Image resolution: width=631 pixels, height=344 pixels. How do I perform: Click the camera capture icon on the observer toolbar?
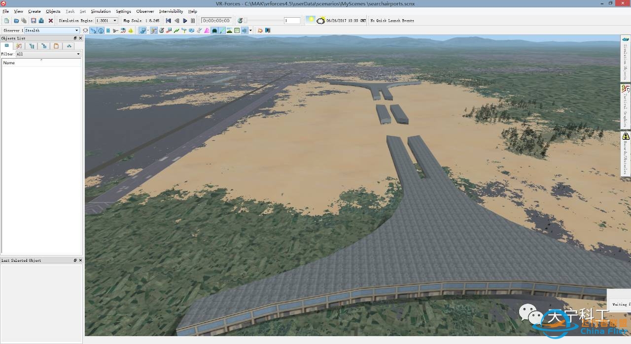(214, 30)
